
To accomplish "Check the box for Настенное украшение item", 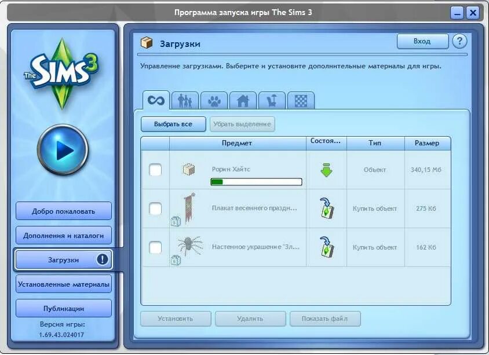I will point(155,247).
